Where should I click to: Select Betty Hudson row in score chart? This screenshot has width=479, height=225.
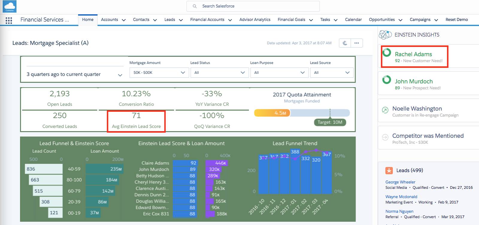click(152, 176)
